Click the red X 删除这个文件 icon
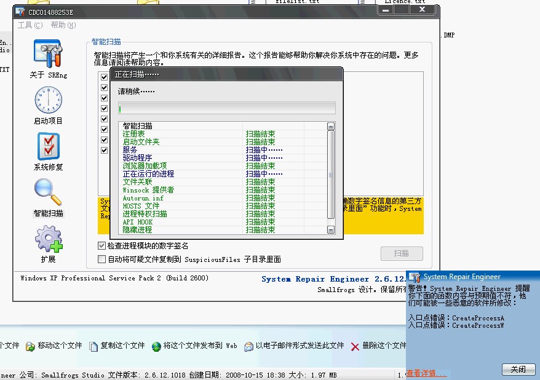 tap(355, 346)
